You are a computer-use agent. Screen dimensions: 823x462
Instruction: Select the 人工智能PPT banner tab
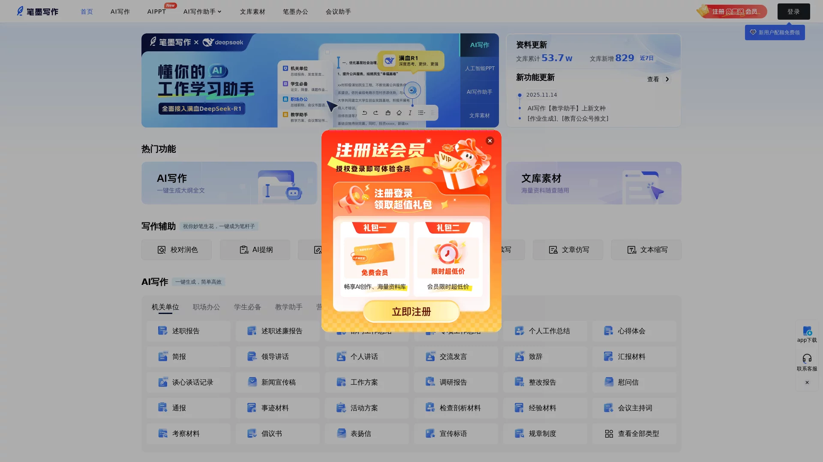coord(479,68)
